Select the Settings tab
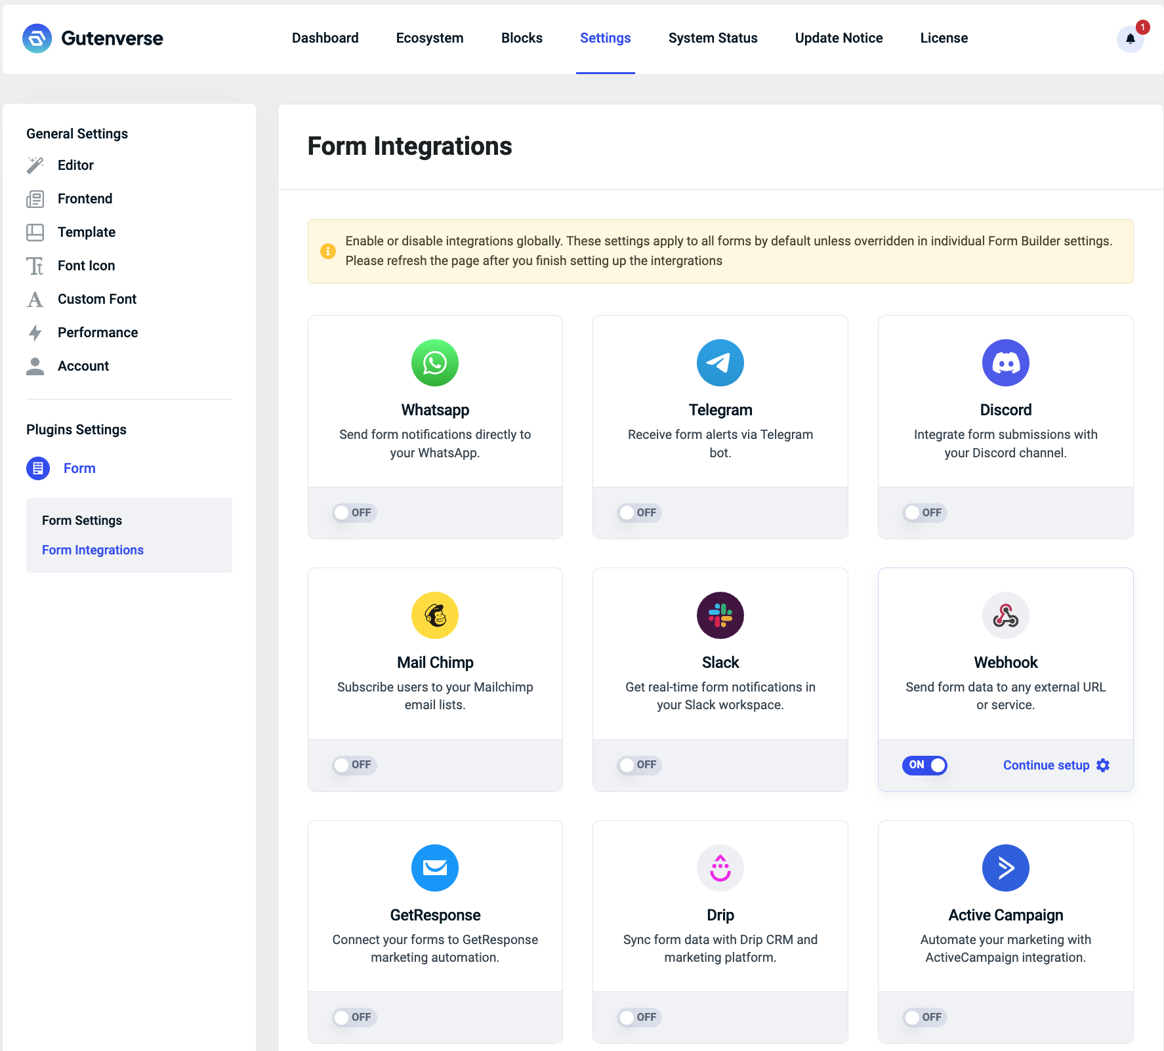This screenshot has height=1051, width=1164. [x=606, y=38]
